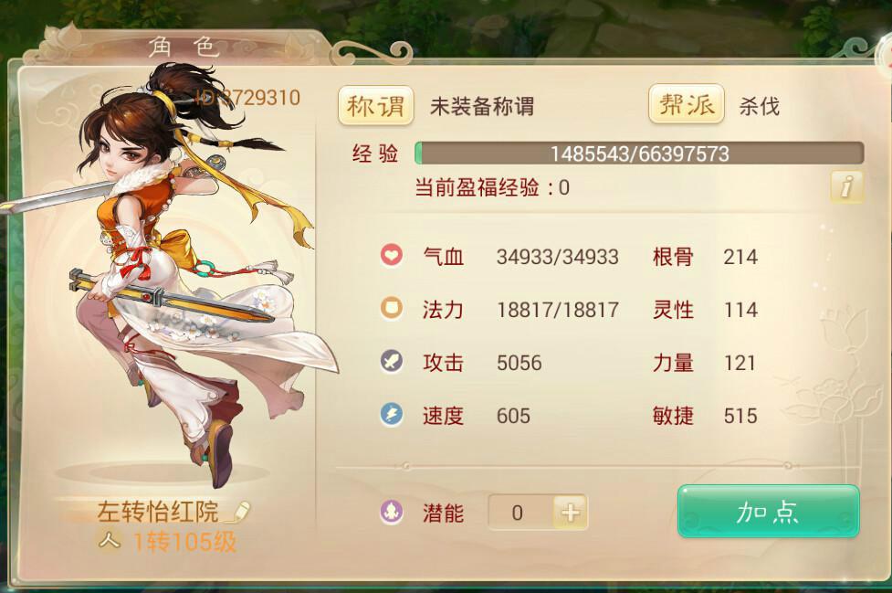Viewport: 892px width, 593px height.
Task: Click the plus button next to 潜能 value
Action: pyautogui.click(x=571, y=513)
